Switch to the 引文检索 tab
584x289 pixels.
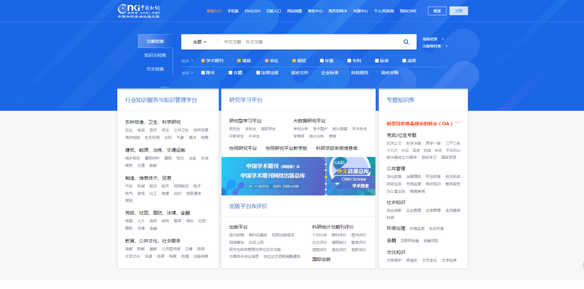[x=155, y=69]
